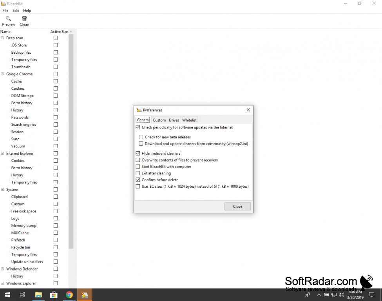
Task: Select the MUICache item
Action: coord(20,233)
